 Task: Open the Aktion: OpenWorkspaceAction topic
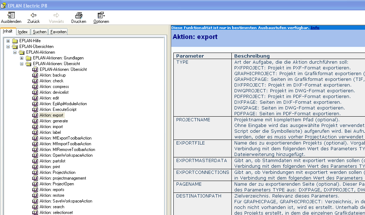[66, 155]
